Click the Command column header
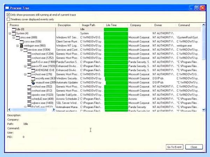210x157 pixels. (x=188, y=25)
